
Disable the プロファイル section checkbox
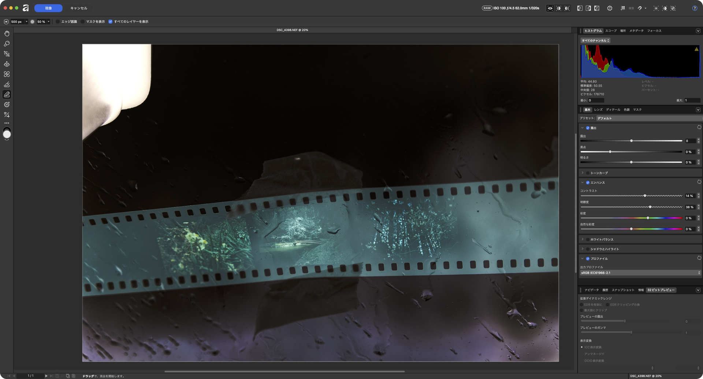pyautogui.click(x=588, y=259)
